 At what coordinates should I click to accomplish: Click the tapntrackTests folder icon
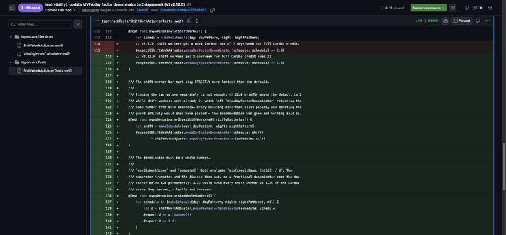17,62
